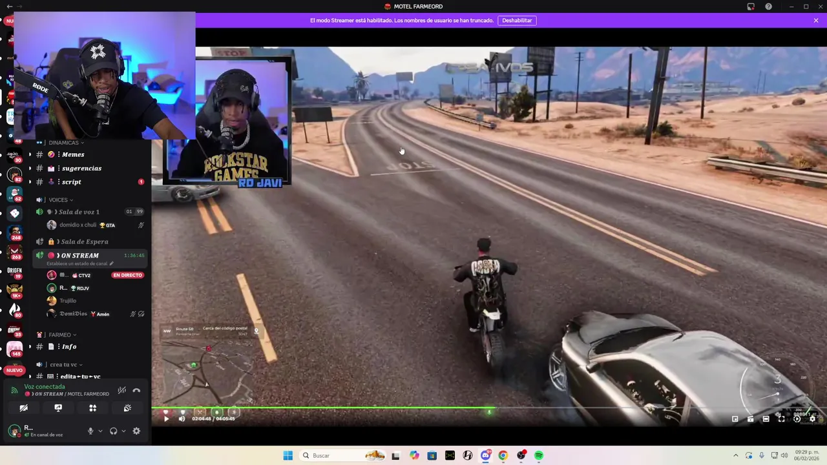Play the stream video
Screen dimensions: 827x465
166,419
